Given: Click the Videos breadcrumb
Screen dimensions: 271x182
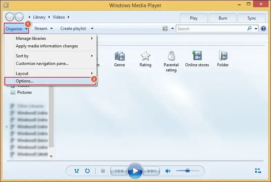Looking at the screenshot, I should [59, 17].
